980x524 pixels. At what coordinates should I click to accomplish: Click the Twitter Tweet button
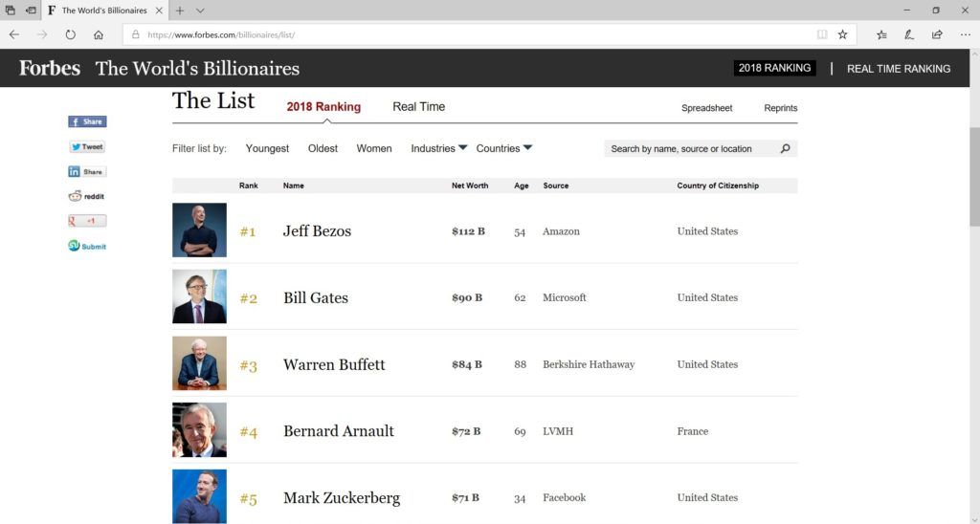click(87, 147)
